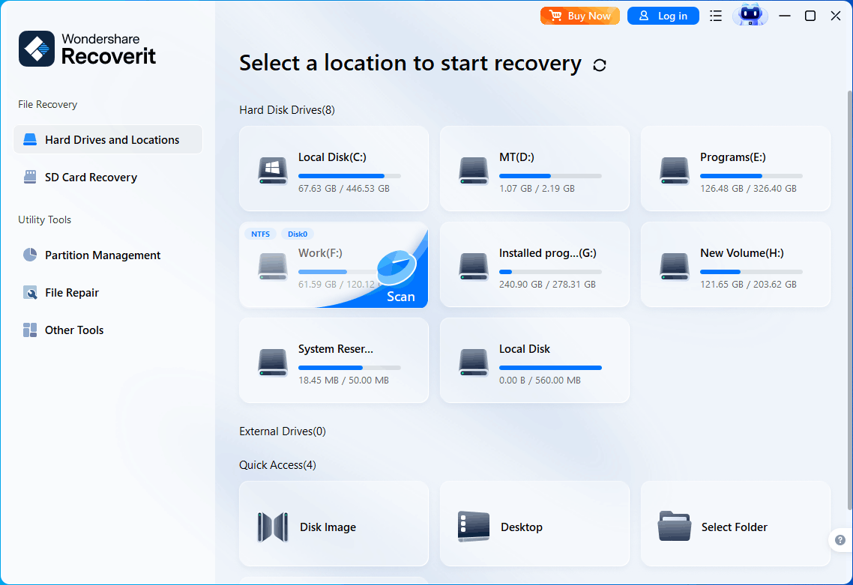The width and height of the screenshot is (853, 585).
Task: Select the Disk Image label
Action: coord(328,527)
